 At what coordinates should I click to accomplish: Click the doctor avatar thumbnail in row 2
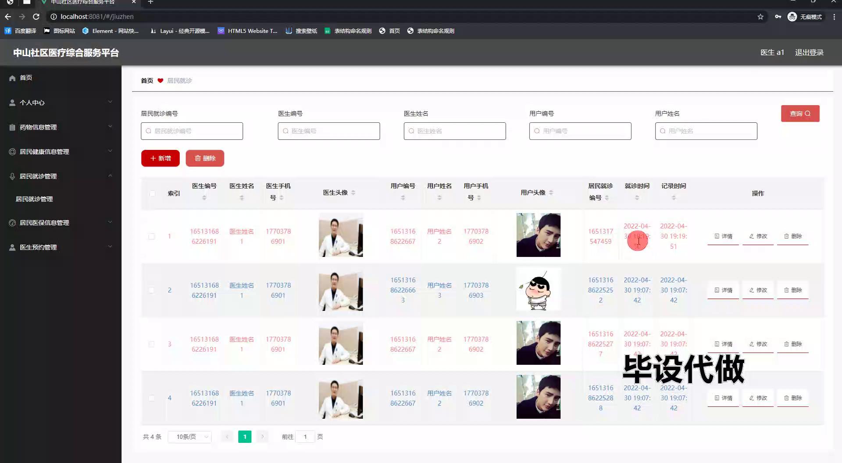point(341,290)
